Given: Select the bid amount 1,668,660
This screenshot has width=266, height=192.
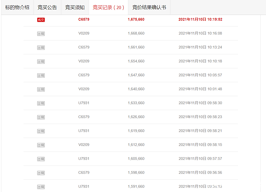Looking at the screenshot, I should 136,33.
